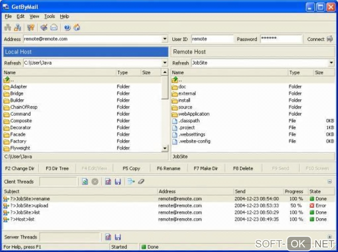Select the Decorator folder row

[x=82, y=127]
